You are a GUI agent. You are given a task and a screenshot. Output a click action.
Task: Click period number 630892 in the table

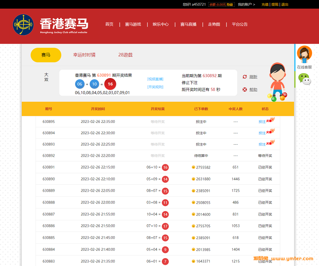[49, 156]
